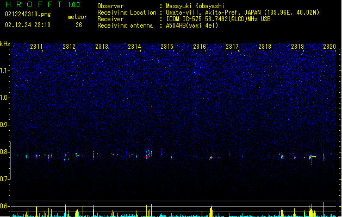Click the tallest yellow power spike near 2320
This screenshot has height=217, width=342.
point(324,209)
